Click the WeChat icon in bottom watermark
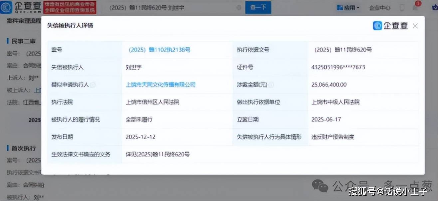Image resolution: width=438 pixels, height=201 pixels. (320, 186)
